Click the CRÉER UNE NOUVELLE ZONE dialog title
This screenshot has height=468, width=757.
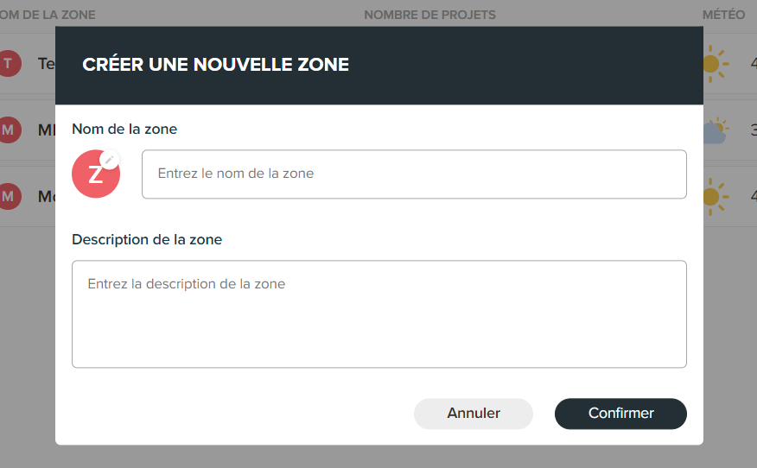click(x=215, y=65)
